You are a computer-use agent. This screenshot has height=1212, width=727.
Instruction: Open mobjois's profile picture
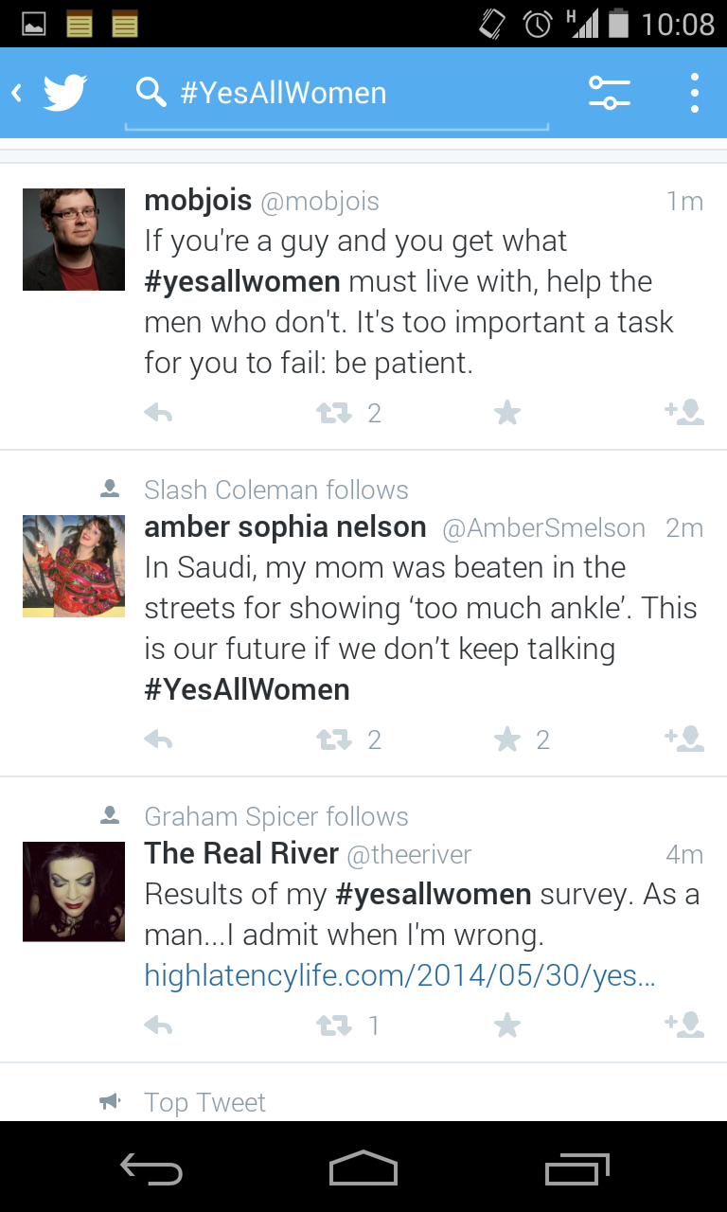point(74,240)
